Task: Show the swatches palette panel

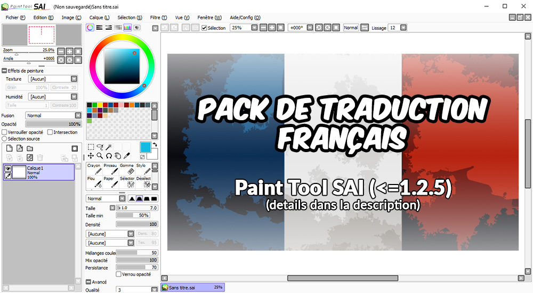Action: [127, 28]
